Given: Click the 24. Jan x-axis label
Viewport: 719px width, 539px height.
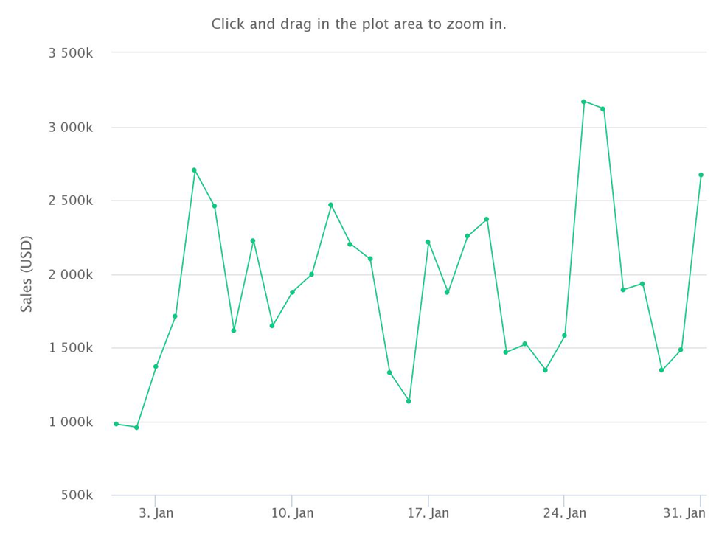Looking at the screenshot, I should pyautogui.click(x=564, y=513).
